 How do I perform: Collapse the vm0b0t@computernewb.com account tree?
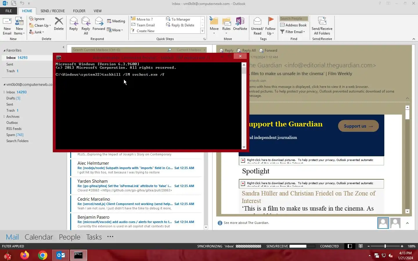4,85
